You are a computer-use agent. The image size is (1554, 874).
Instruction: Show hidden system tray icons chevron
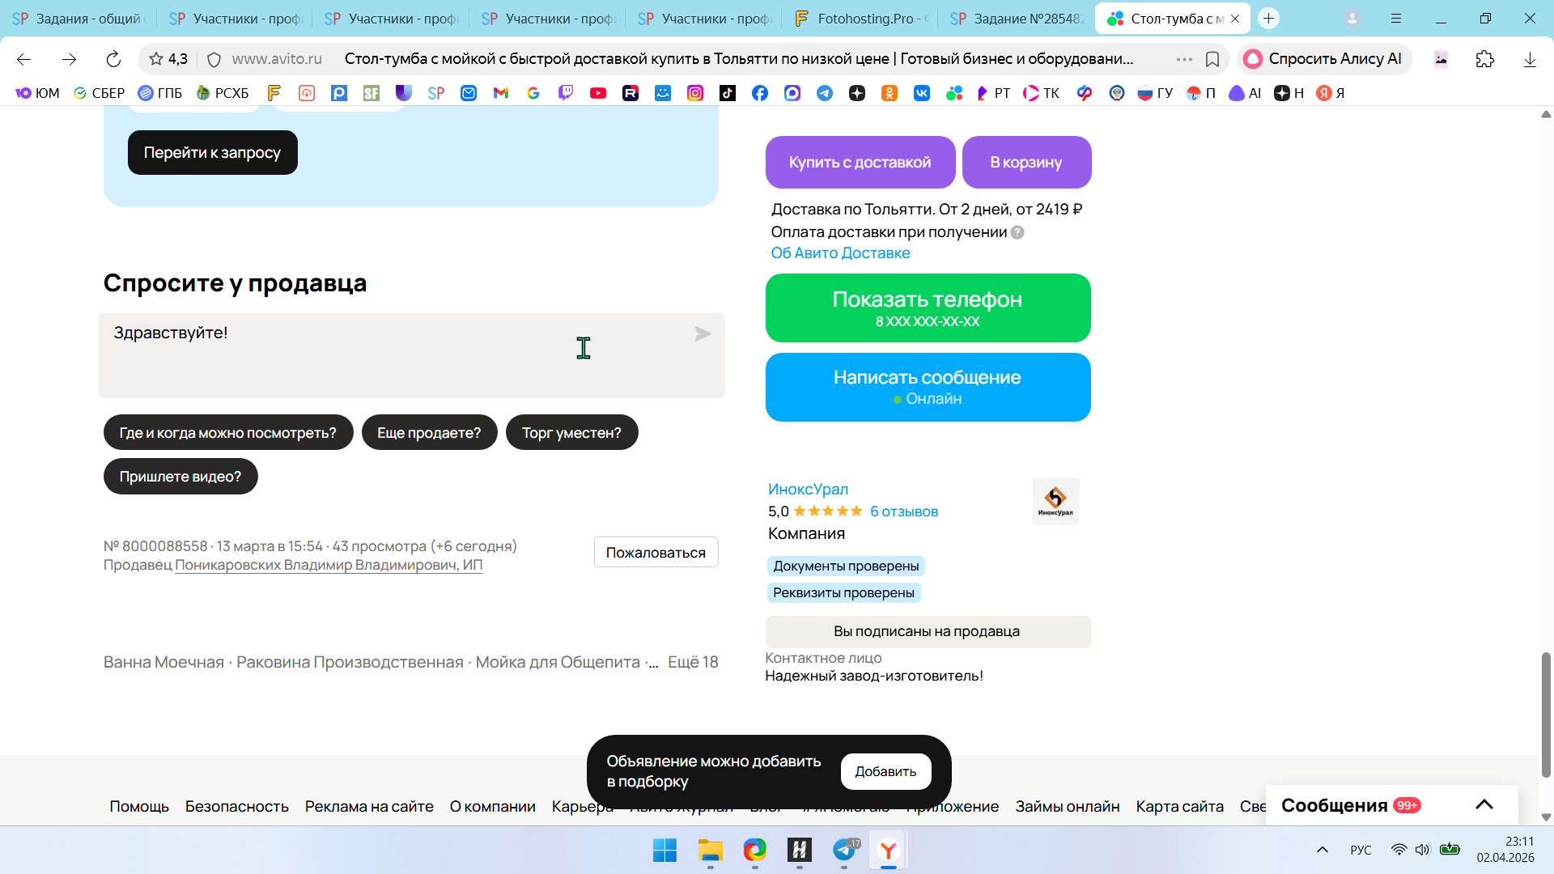coord(1323,850)
